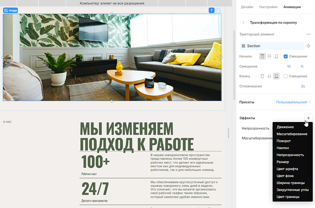Viewport: 315px width, 208px height.
Task: Click the Image label tag on canvas
Action: click(10, 10)
